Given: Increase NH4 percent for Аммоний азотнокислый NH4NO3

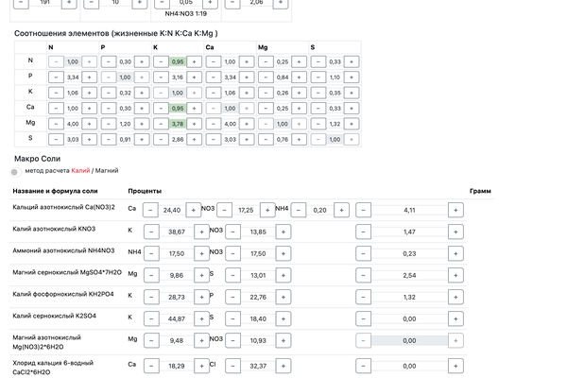Looking at the screenshot, I should click(200, 253).
